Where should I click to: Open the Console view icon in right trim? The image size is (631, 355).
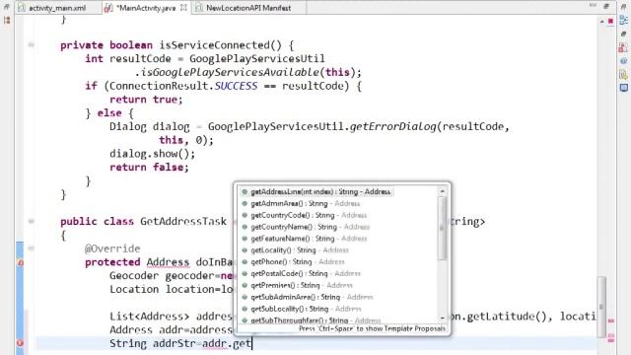624,88
